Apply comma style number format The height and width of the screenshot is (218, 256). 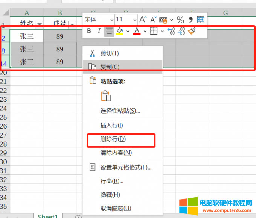point(191,20)
